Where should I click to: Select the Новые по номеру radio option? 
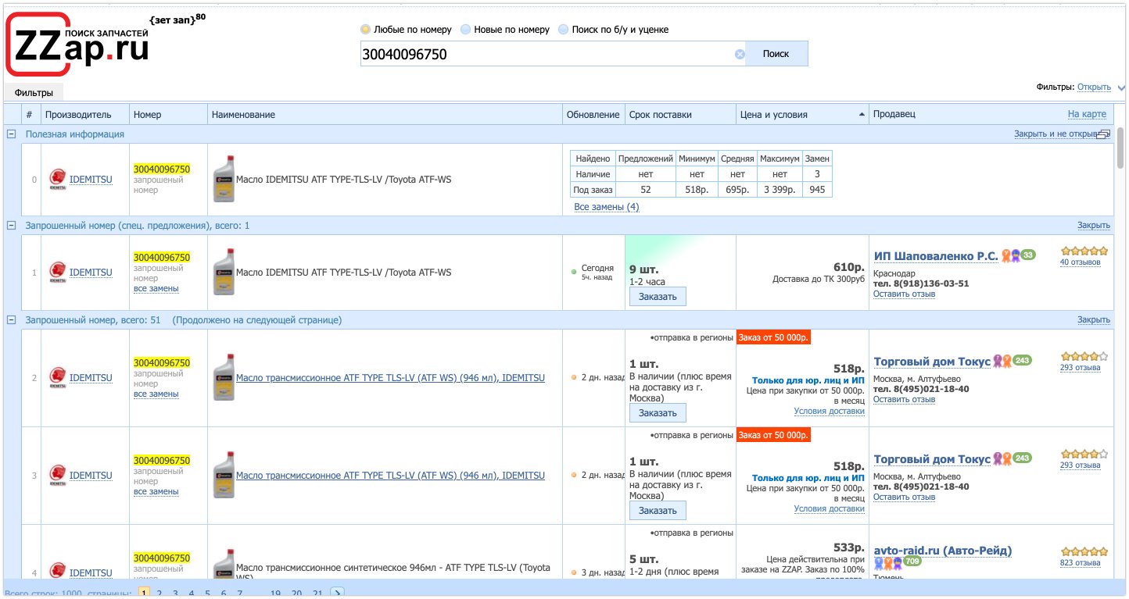coord(465,30)
